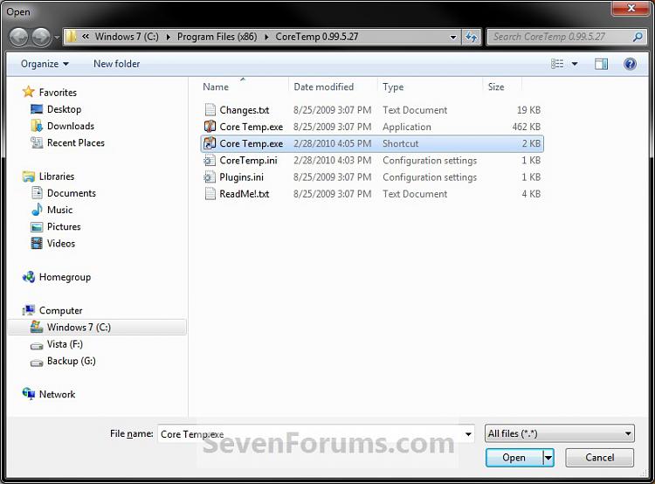Click the Cancel button
Screen dimensions: 655x484
(x=599, y=458)
